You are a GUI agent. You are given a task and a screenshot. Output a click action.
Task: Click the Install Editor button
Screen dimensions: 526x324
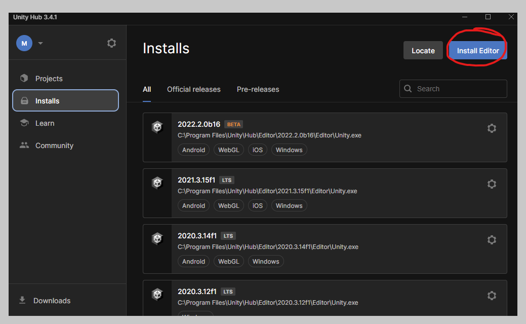point(478,50)
